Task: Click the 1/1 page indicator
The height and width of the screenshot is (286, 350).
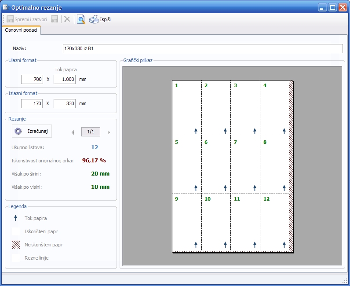Action: pyautogui.click(x=91, y=132)
